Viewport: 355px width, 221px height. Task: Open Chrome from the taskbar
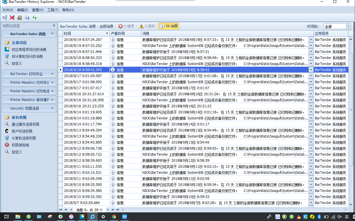(114, 217)
